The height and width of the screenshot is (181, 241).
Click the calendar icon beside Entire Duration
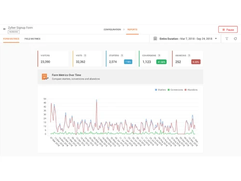point(155,39)
